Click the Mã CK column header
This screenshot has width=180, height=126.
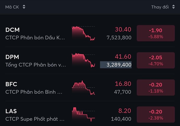[12, 7]
